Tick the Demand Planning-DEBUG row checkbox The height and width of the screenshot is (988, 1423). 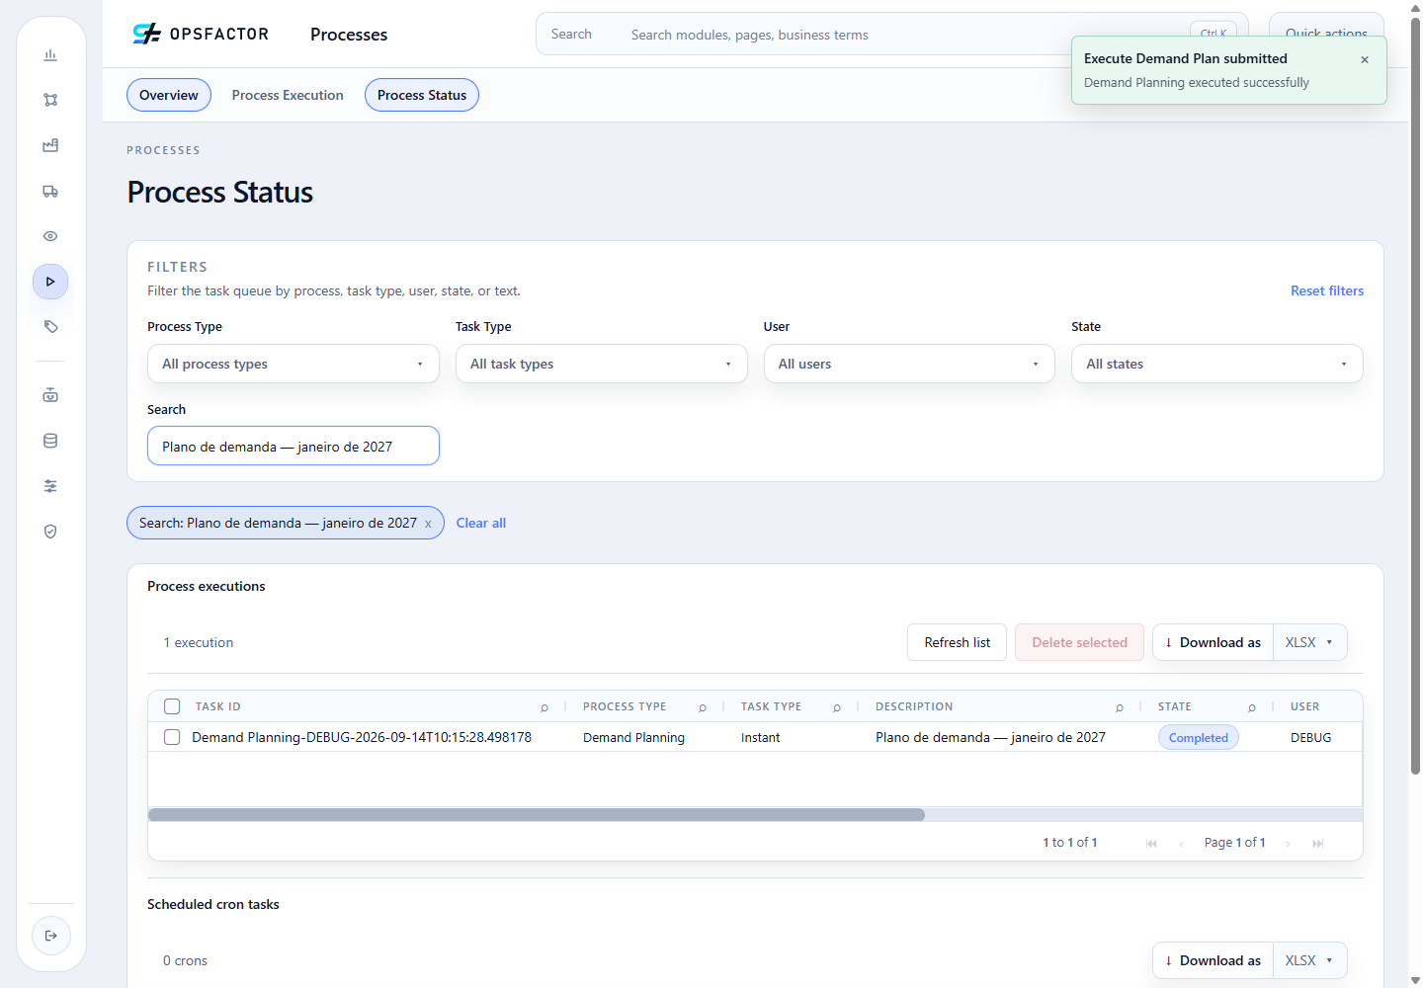172,737
